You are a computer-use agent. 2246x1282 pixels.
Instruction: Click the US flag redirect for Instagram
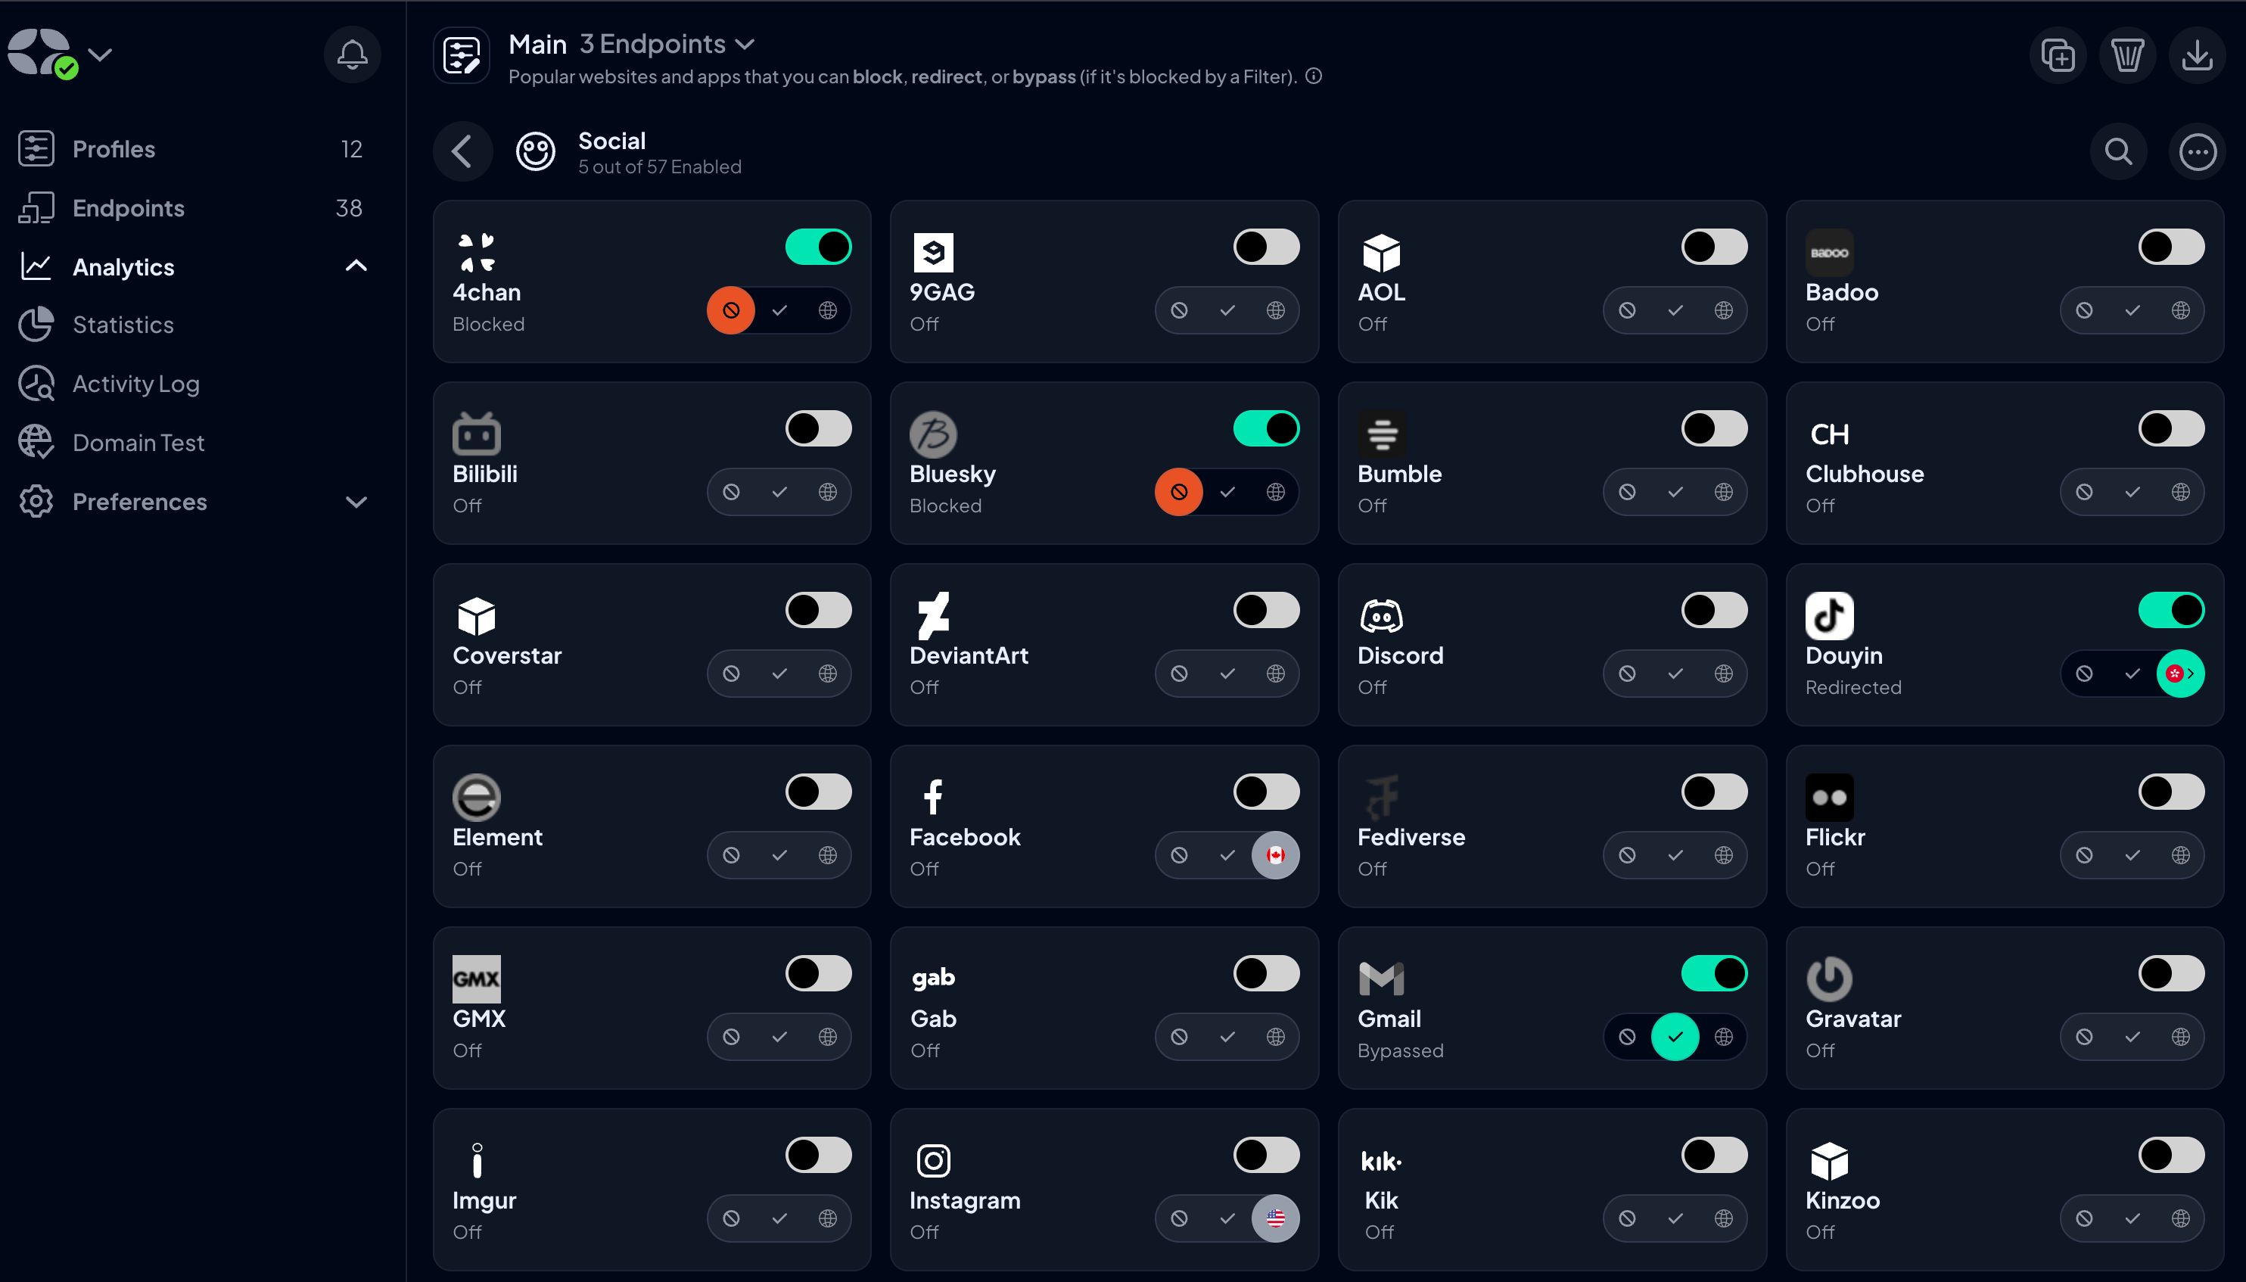point(1275,1218)
